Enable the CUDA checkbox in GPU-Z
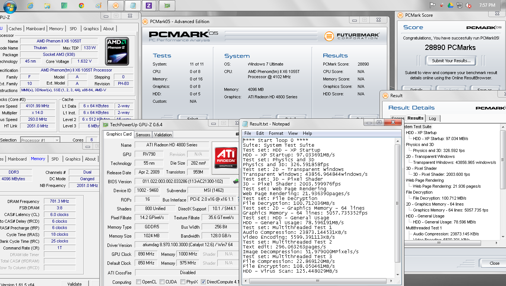 tap(162, 282)
